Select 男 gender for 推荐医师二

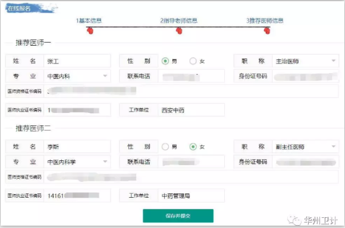point(165,147)
